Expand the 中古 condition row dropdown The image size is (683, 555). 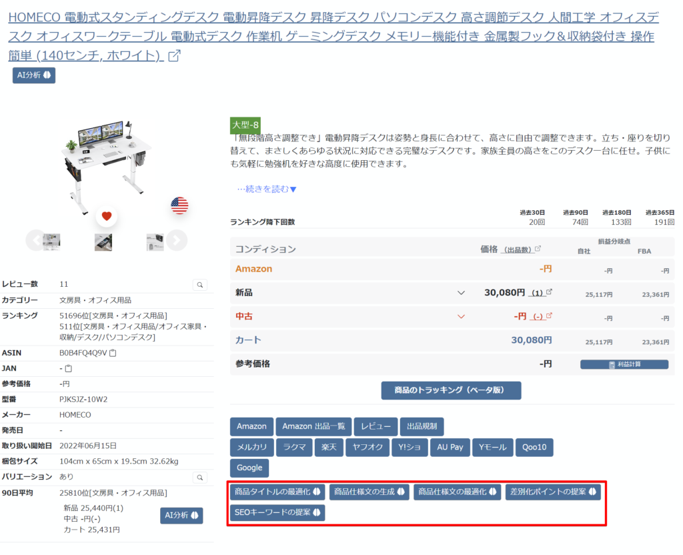pyautogui.click(x=462, y=316)
